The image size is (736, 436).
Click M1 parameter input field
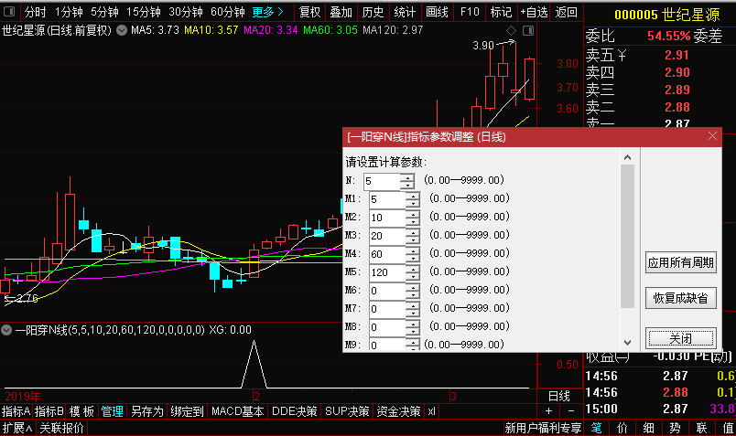388,199
